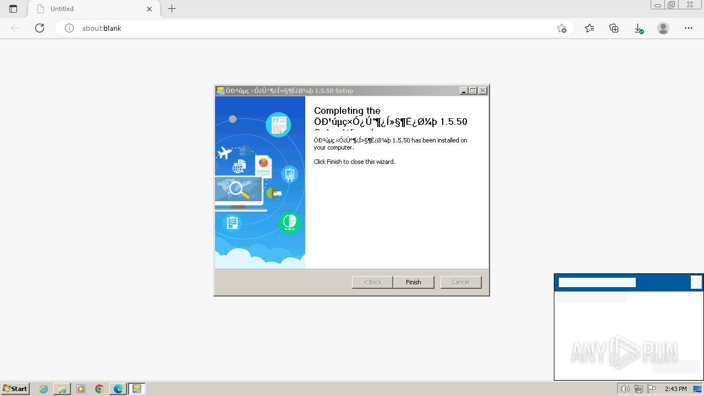Click the greyed-out Back button
The height and width of the screenshot is (396, 704).
372,282
